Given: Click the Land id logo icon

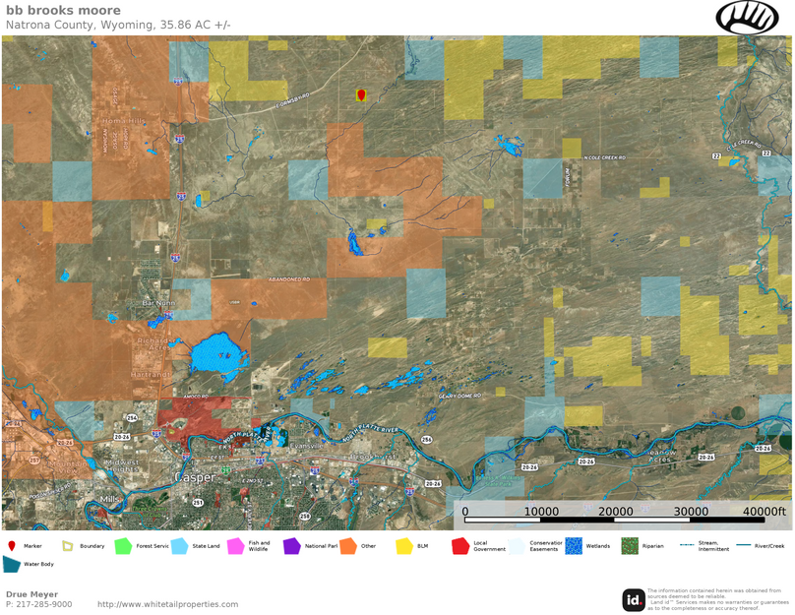Looking at the screenshot, I should coord(634,599).
